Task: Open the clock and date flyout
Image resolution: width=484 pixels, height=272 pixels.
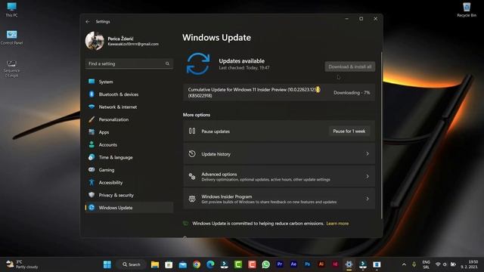Action: 470,264
